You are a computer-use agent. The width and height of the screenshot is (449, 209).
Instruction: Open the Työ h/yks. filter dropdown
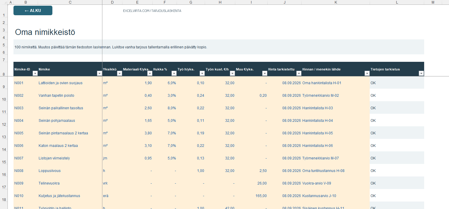pyautogui.click(x=202, y=73)
